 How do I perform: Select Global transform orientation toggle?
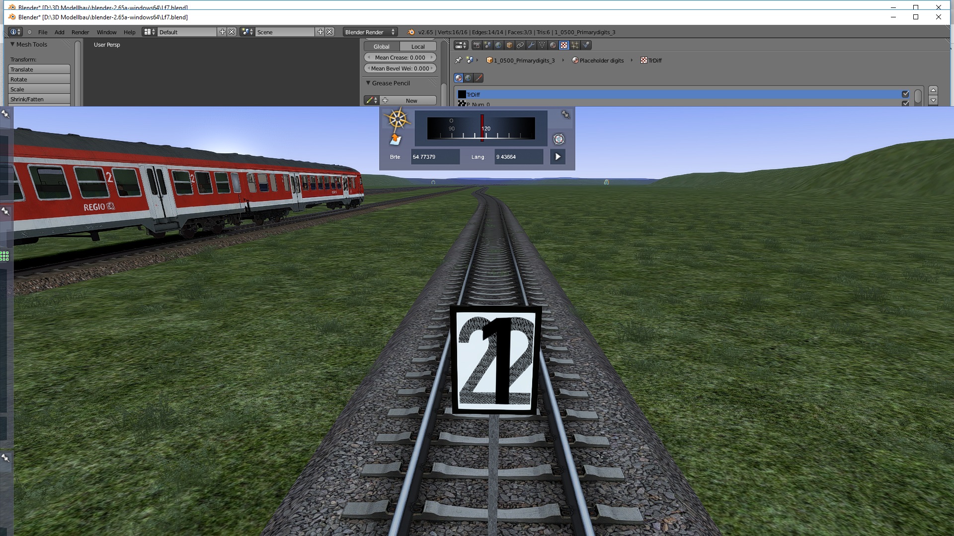tap(381, 47)
